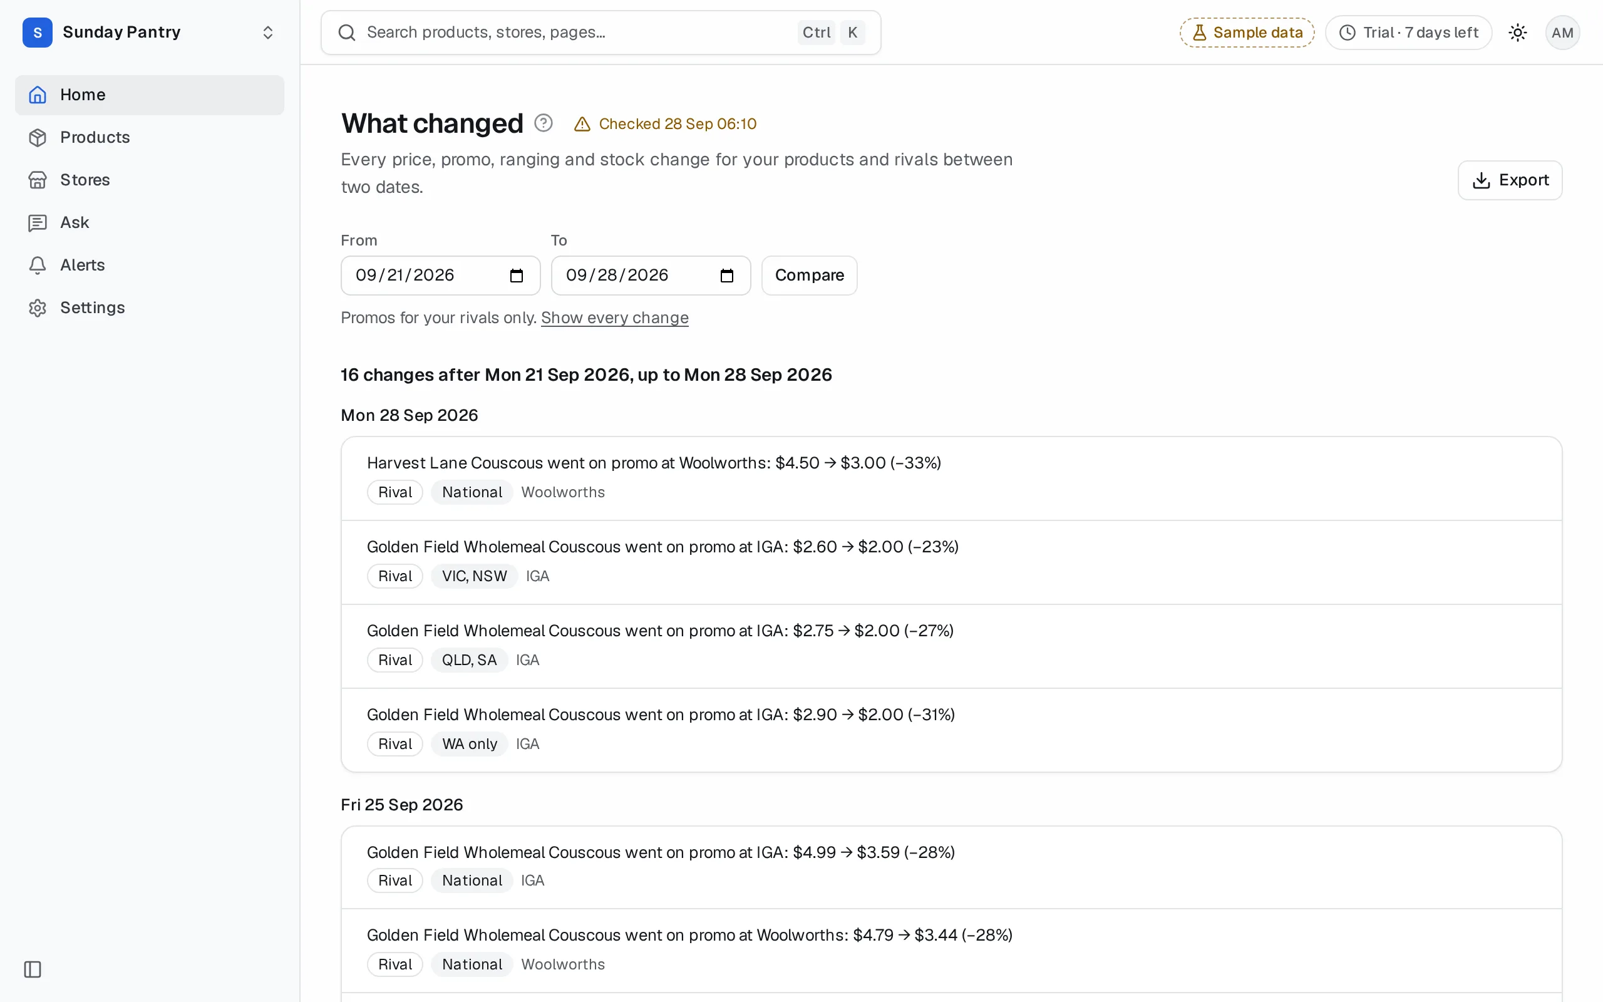The image size is (1603, 1002).
Task: Click the From date field
Action: (440, 276)
